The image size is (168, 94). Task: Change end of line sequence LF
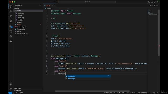pos(128,93)
